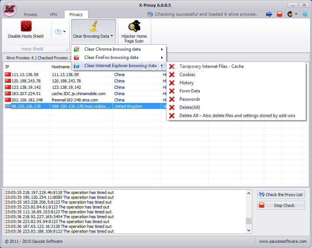Choose Clear Internet Explorer browsing data
Viewport: 312px width, 248px height.
[x=119, y=66]
